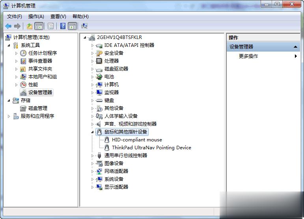The height and width of the screenshot is (219, 304).
Task: Open the 查看(V) menu
Action: coord(58,17)
